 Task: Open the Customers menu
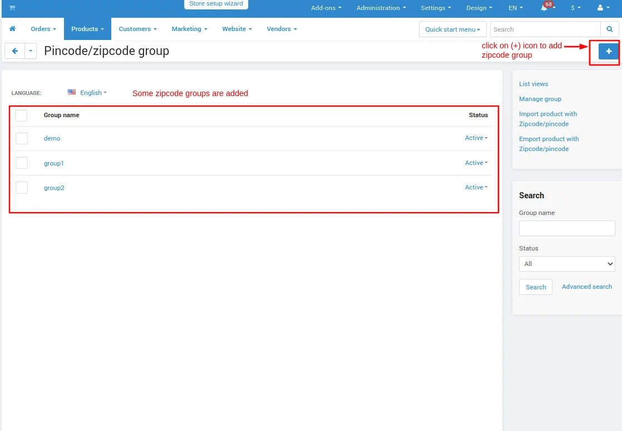click(137, 29)
